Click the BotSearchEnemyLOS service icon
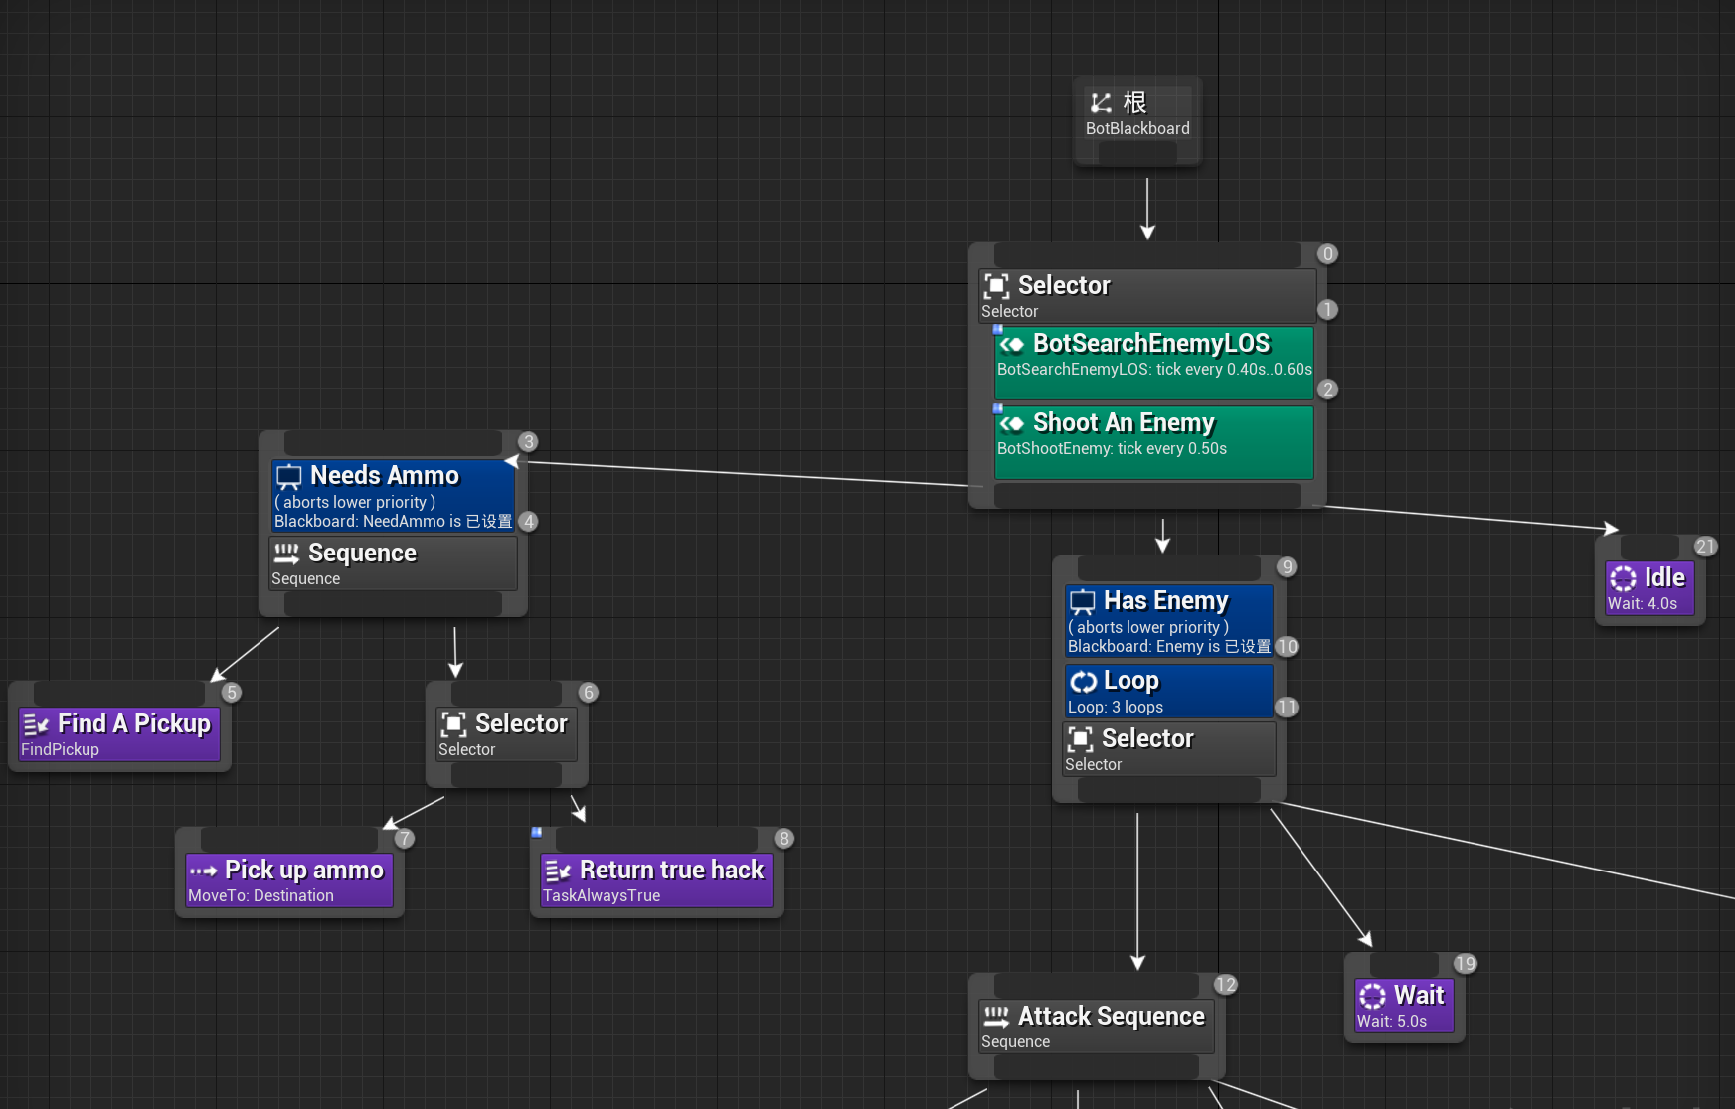Image resolution: width=1735 pixels, height=1109 pixels. tap(1012, 344)
